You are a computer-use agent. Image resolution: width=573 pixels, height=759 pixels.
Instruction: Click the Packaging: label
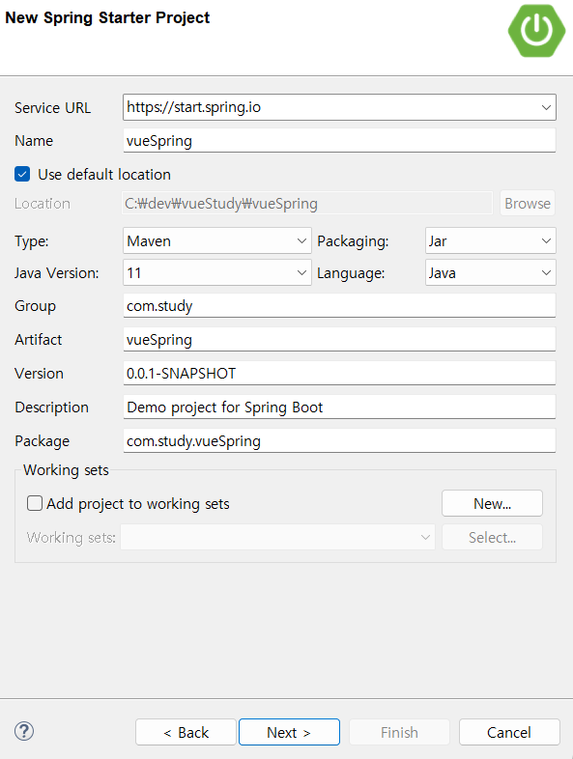(353, 241)
